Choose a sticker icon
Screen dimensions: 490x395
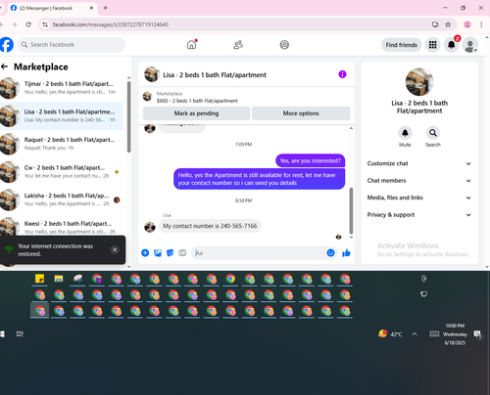pyautogui.click(x=171, y=253)
